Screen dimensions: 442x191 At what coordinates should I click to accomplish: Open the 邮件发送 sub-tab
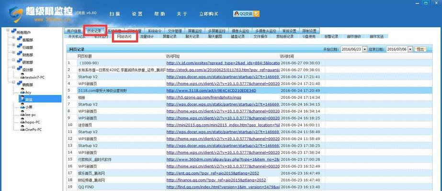(x=377, y=36)
